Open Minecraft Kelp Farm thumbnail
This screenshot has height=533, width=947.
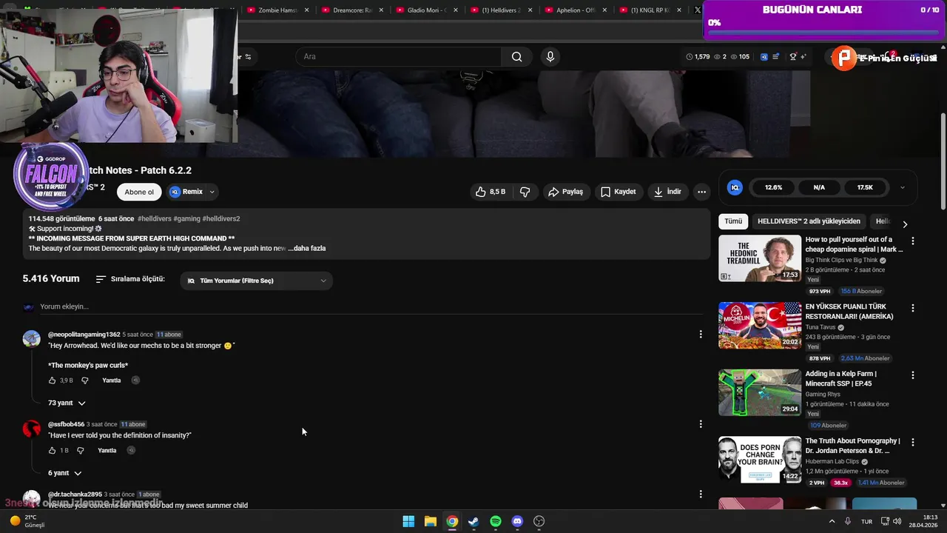(760, 392)
